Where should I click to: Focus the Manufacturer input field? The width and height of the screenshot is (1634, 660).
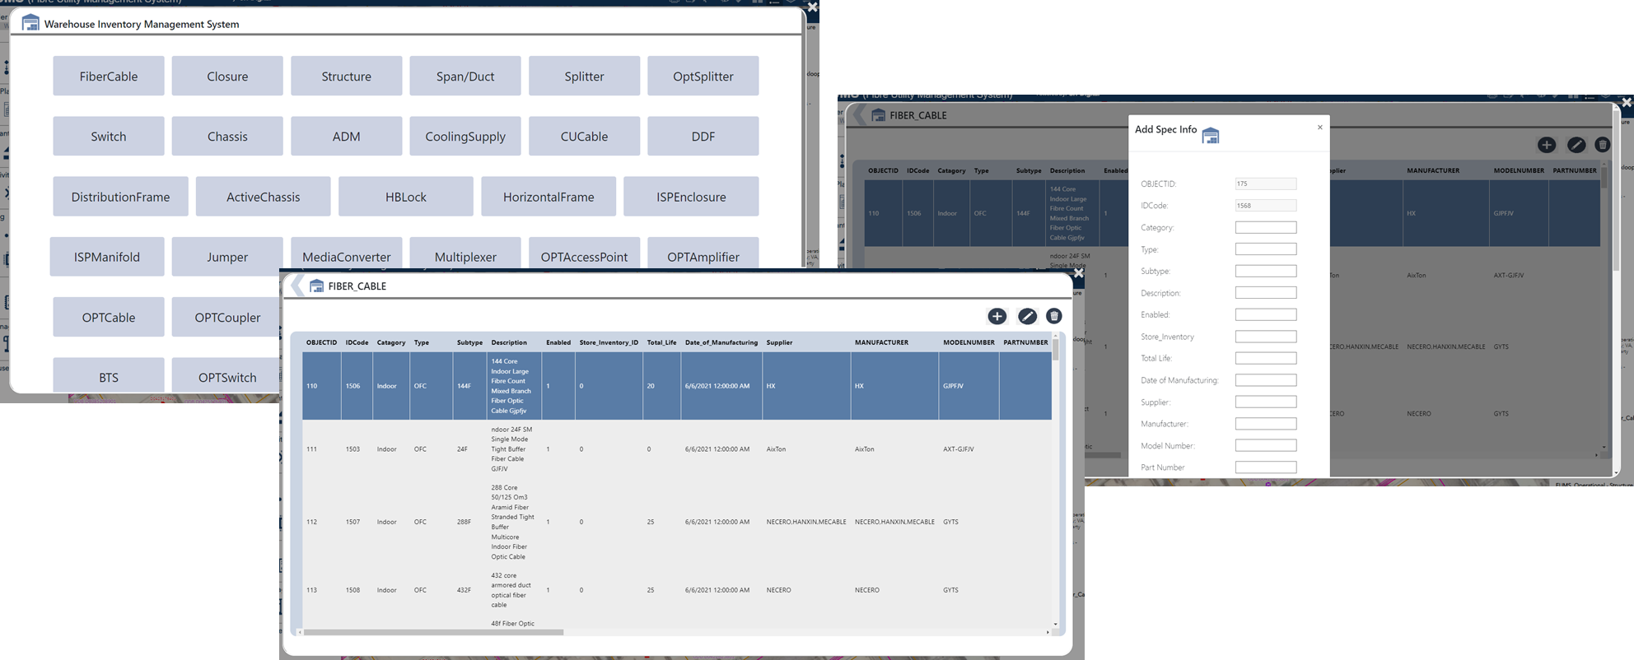(x=1266, y=424)
